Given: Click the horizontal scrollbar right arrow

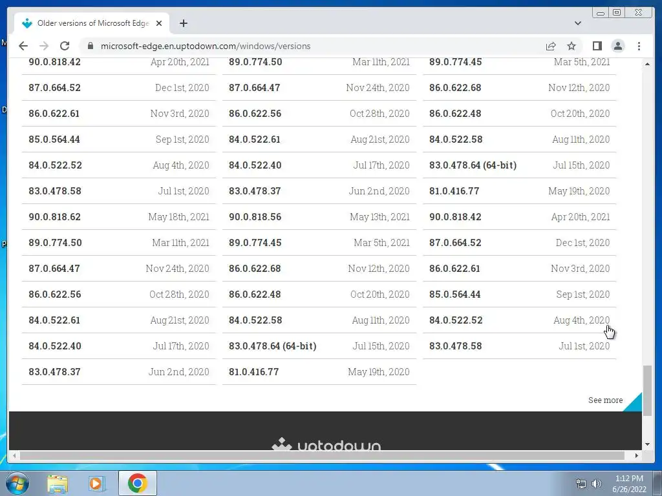Looking at the screenshot, I should (x=637, y=455).
